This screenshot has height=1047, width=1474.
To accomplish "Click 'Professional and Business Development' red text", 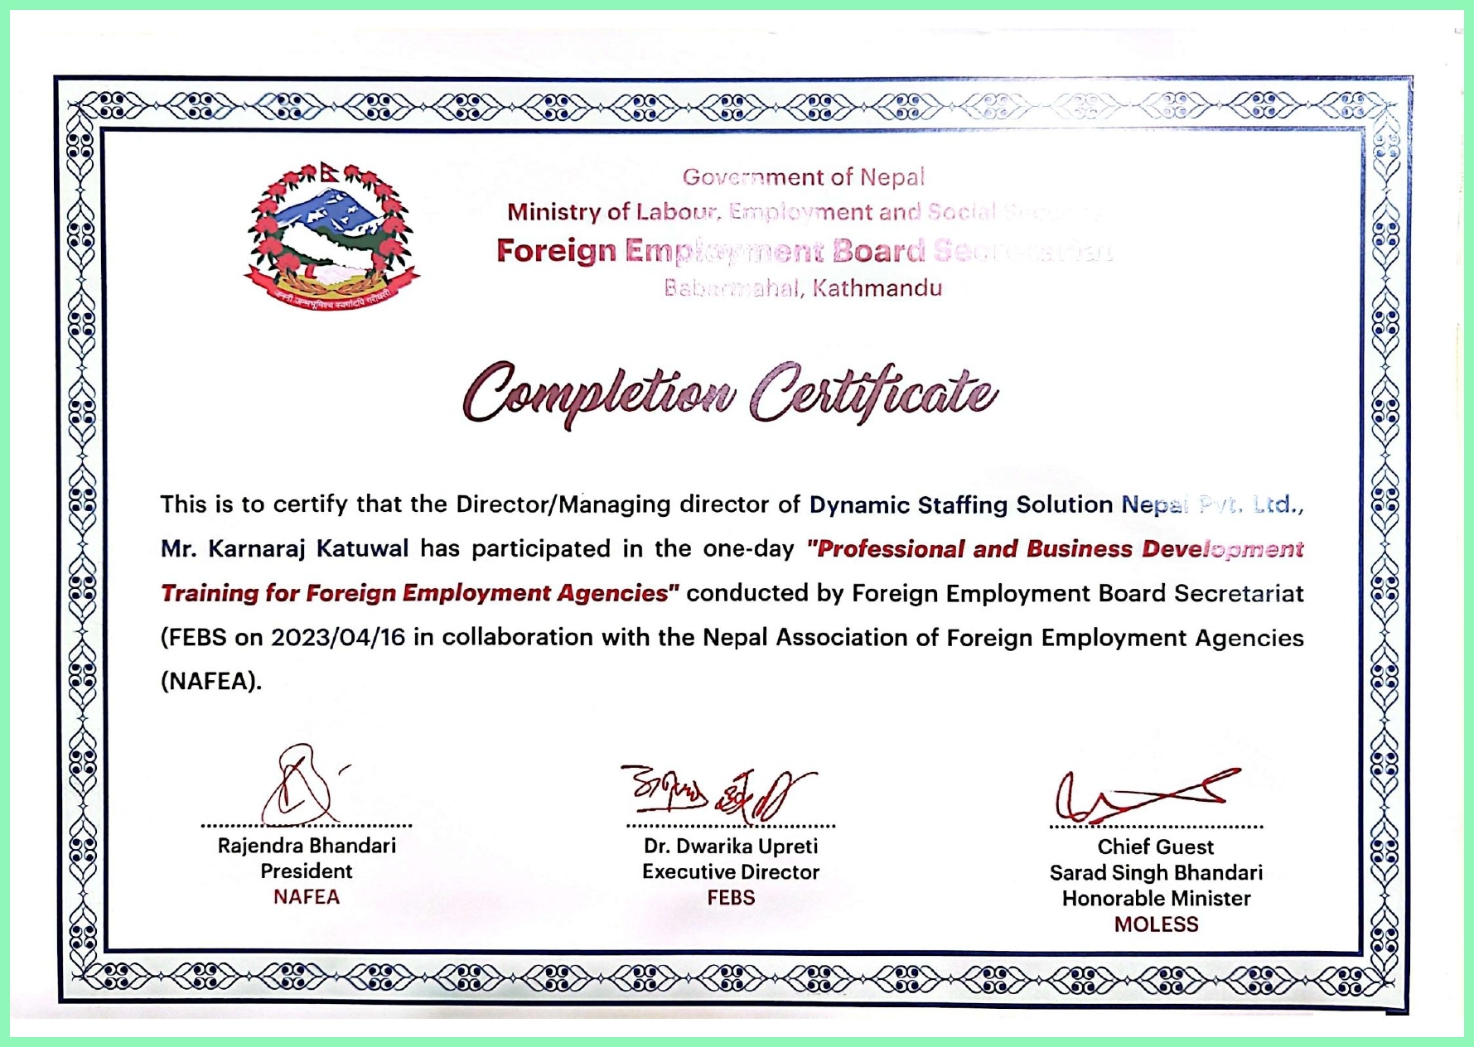I will tap(1056, 549).
